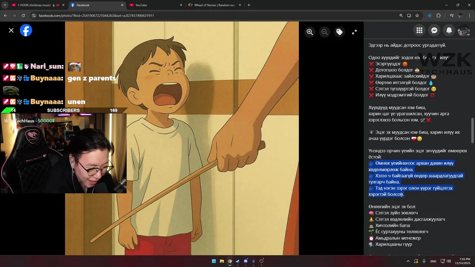Bookmark this page with the star
The height and width of the screenshot is (267, 475).
point(417,16)
